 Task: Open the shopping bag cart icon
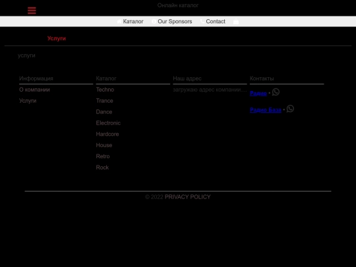point(236,21)
